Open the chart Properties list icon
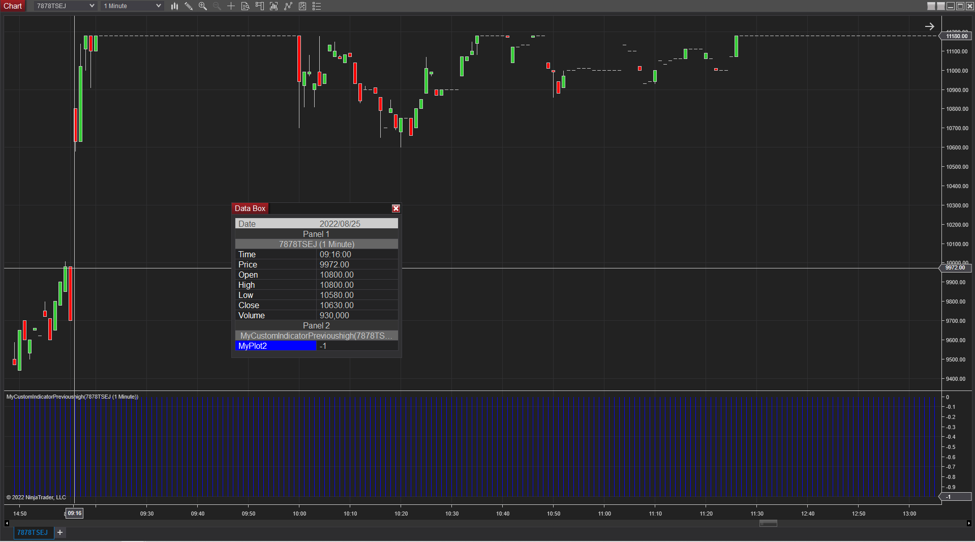The height and width of the screenshot is (542, 975). [317, 6]
